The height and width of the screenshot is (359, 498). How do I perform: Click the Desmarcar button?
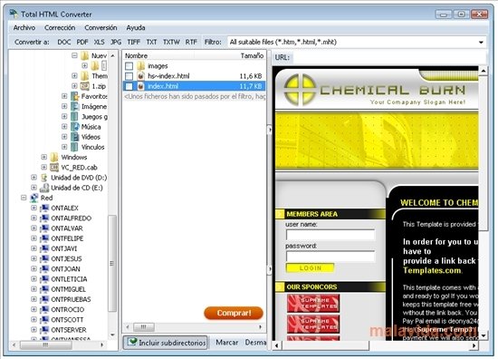[x=255, y=343]
